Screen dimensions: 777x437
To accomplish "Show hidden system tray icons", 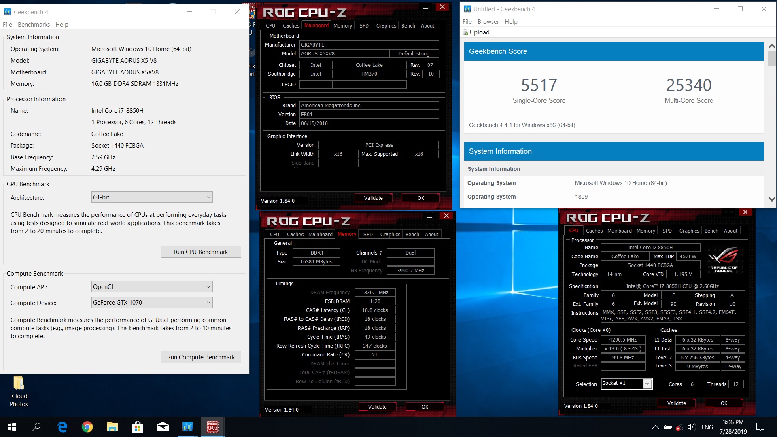I will click(655, 427).
